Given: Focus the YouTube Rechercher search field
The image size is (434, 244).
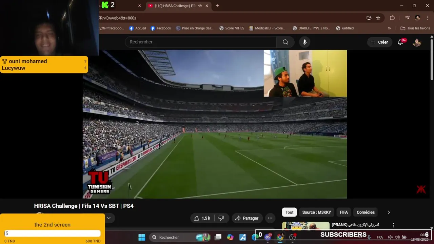Looking at the screenshot, I should coord(201,42).
